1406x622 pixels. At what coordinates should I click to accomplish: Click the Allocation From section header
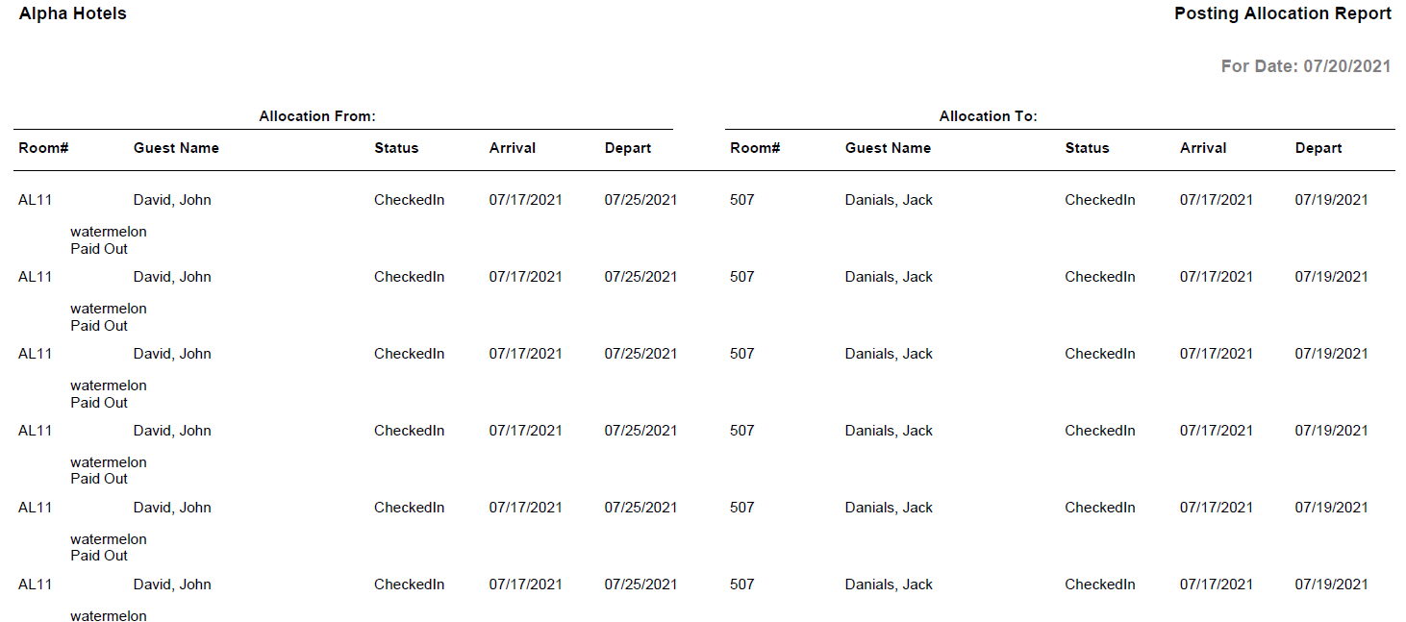coord(317,116)
